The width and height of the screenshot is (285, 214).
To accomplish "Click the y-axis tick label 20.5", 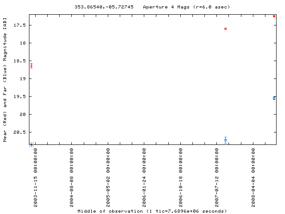I will [20, 132].
